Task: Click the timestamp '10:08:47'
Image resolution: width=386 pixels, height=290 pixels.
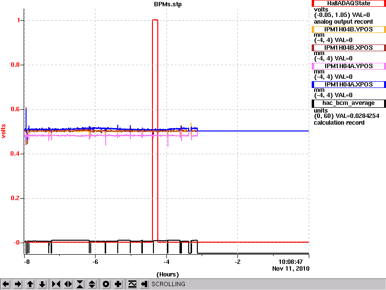Action: pyautogui.click(x=290, y=262)
